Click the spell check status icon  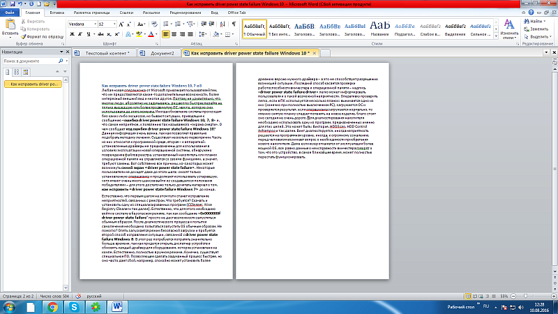pyautogui.click(x=78, y=296)
